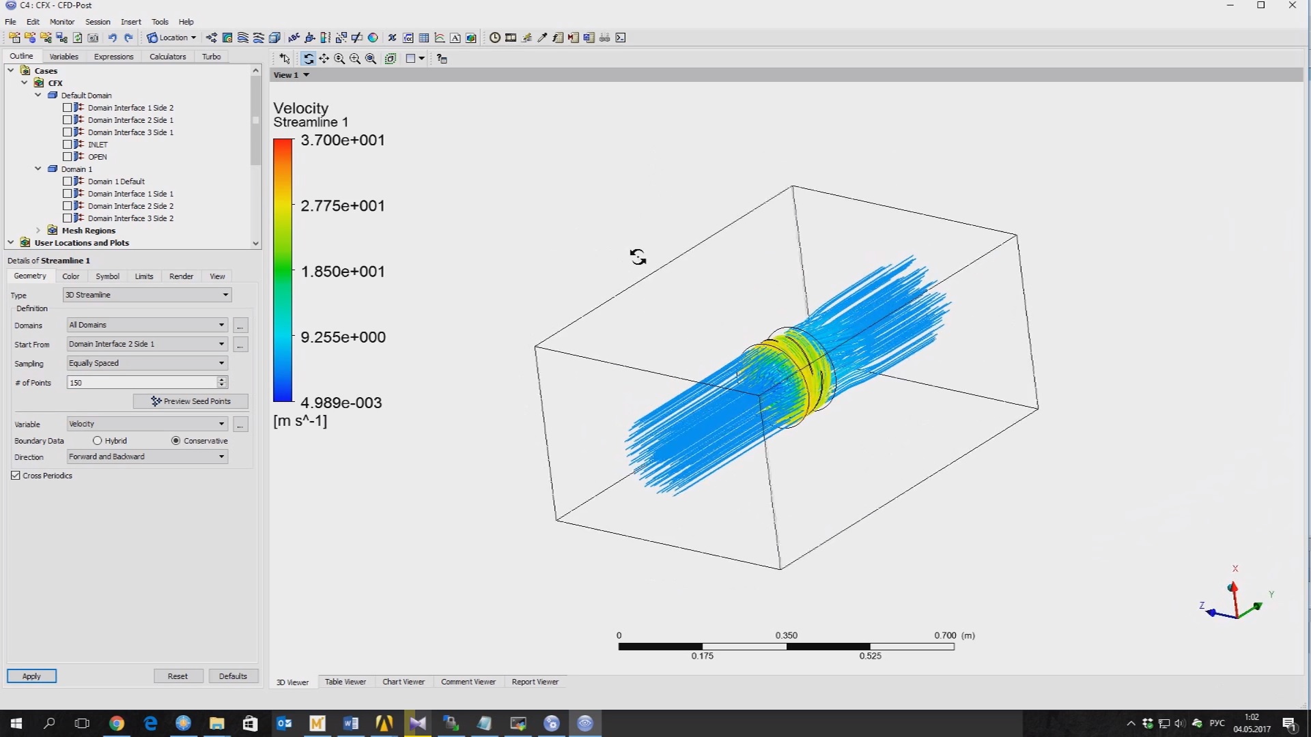Click the Undo arrow icon
1311x737 pixels.
tap(113, 38)
